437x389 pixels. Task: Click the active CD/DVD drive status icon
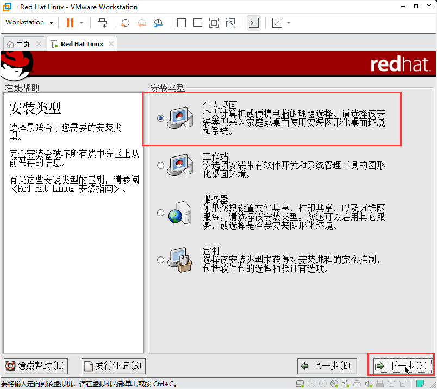[334, 384]
